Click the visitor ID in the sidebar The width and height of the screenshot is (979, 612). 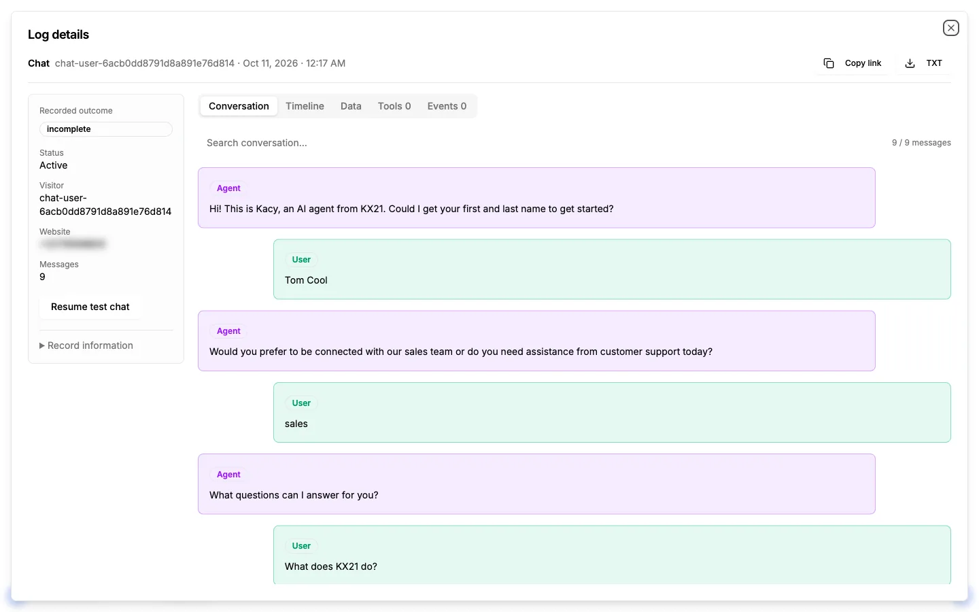(x=105, y=205)
